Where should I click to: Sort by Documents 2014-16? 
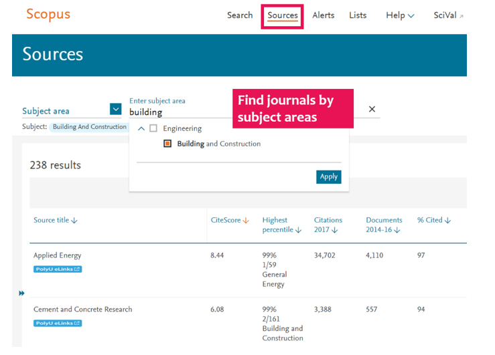[384, 225]
